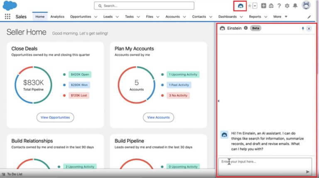This screenshot has height=178, width=319.
Task: Expand the Reports tab chevron
Action: pos(266,17)
